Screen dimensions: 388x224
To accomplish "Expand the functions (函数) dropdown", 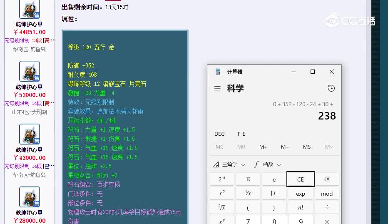I will 268,164.
